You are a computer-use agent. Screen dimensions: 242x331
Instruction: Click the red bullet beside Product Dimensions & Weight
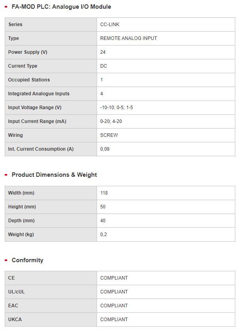tap(6, 175)
